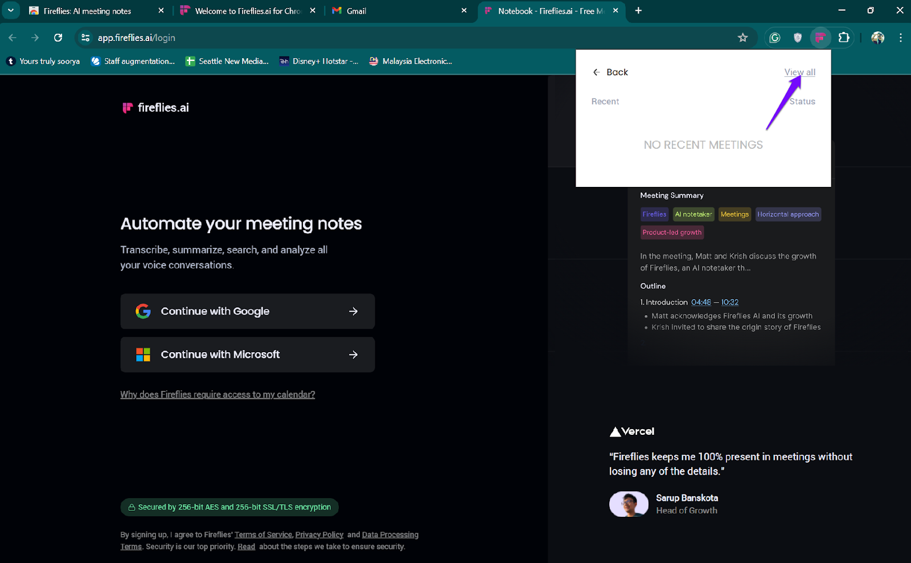Open the Privacy Policy link
911x563 pixels.
pyautogui.click(x=319, y=535)
